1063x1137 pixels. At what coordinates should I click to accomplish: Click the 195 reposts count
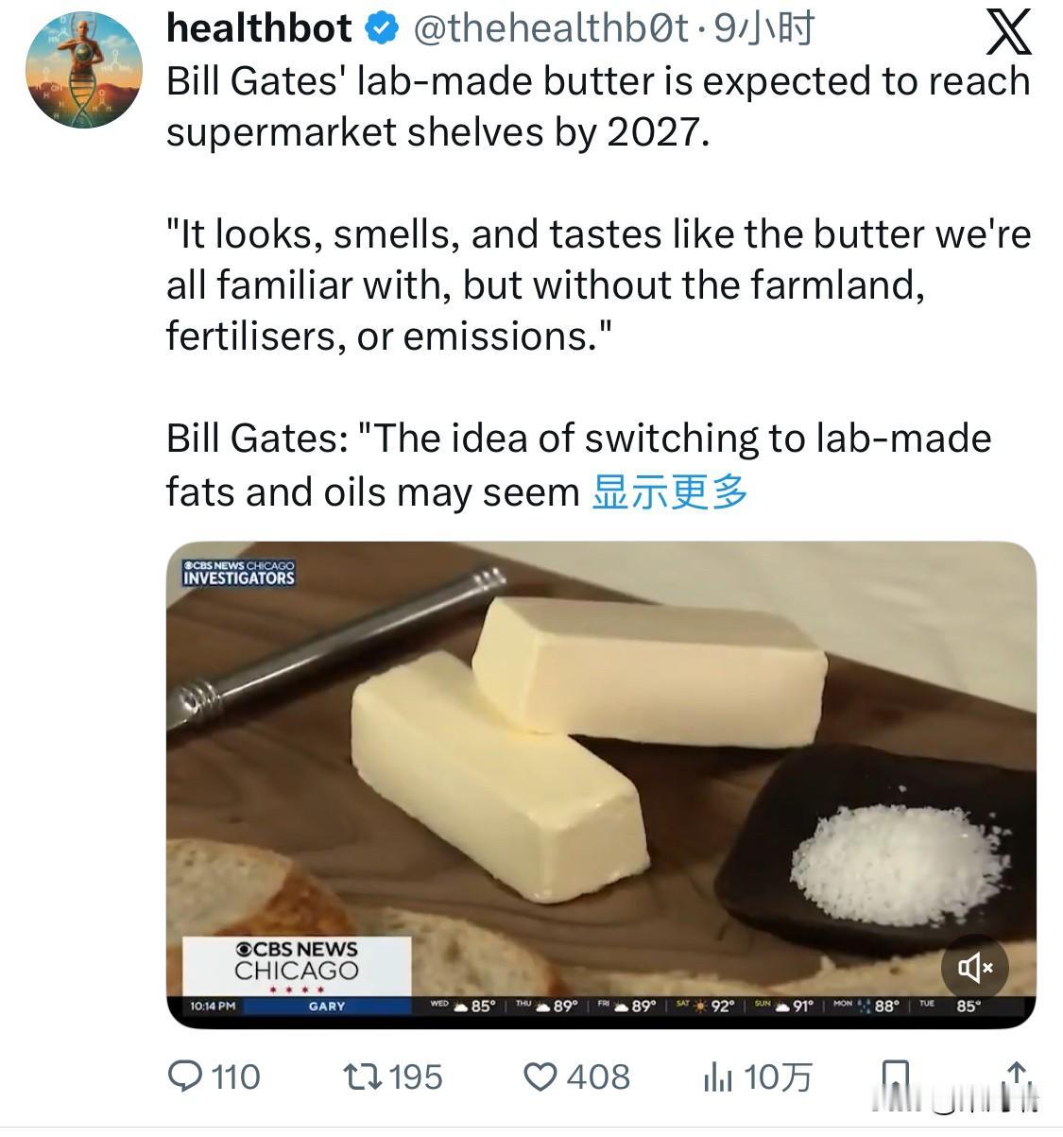click(416, 1076)
